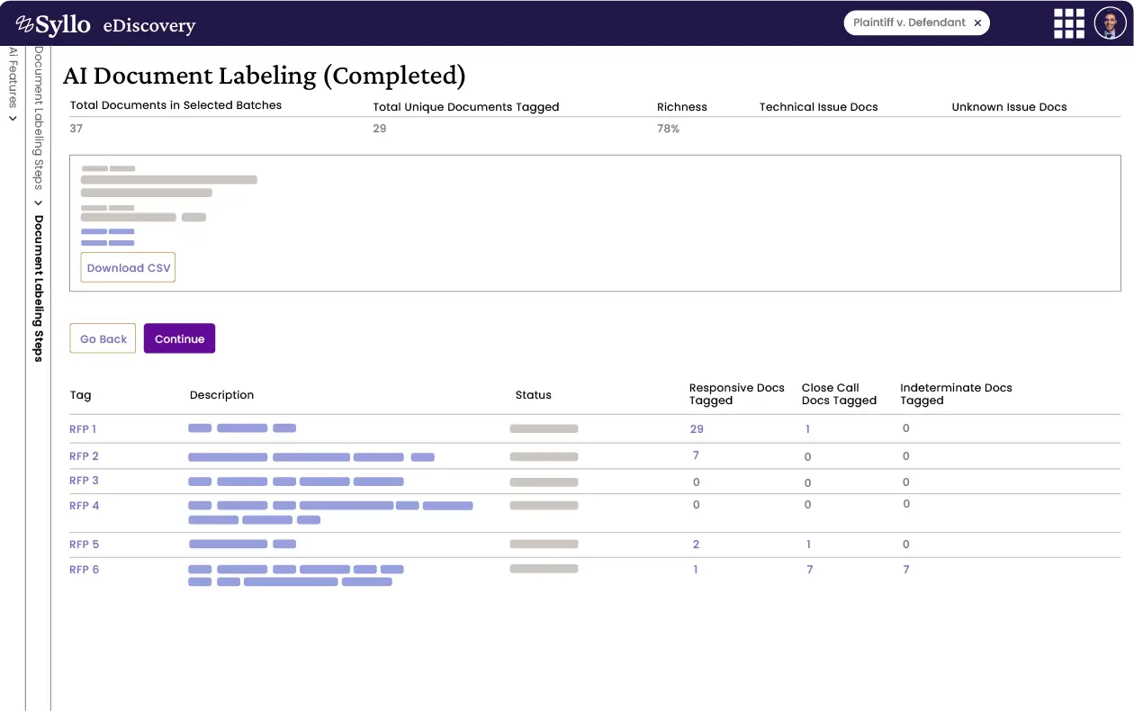Viewport: 1134px width, 711px height.
Task: Select the RFP 2 tag
Action: 84,456
